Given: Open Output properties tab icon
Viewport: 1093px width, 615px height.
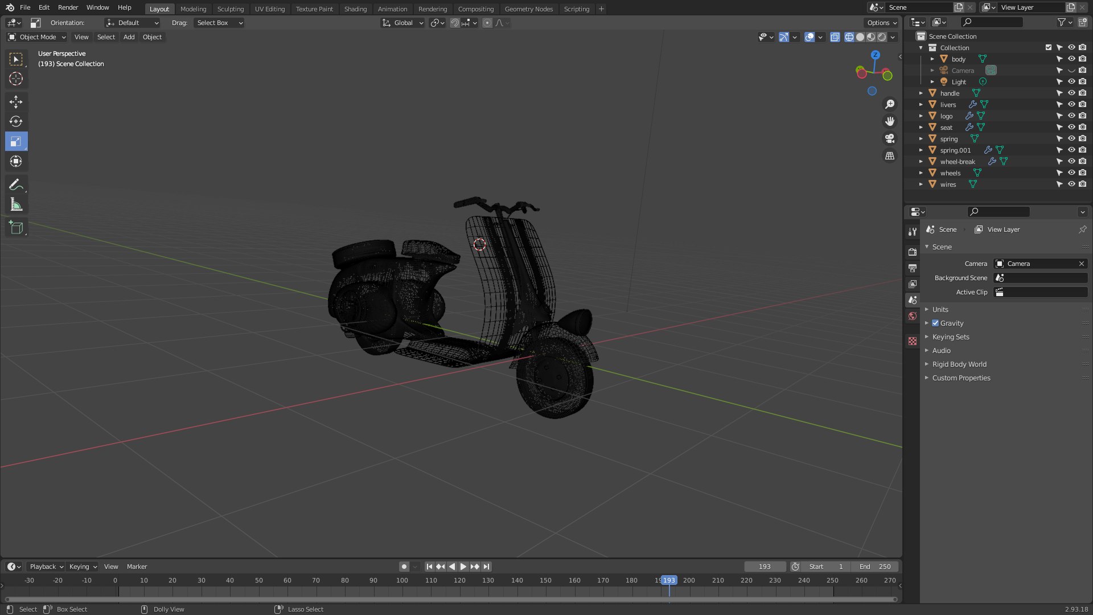Looking at the screenshot, I should (x=913, y=268).
